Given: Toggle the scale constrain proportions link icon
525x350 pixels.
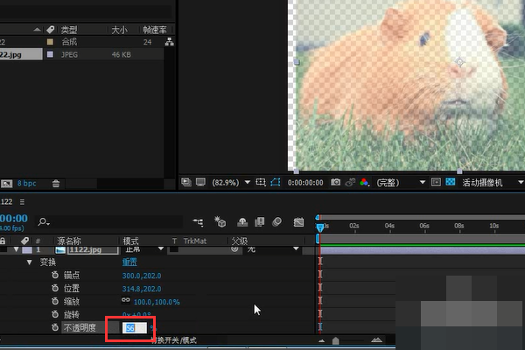Looking at the screenshot, I should click(125, 300).
